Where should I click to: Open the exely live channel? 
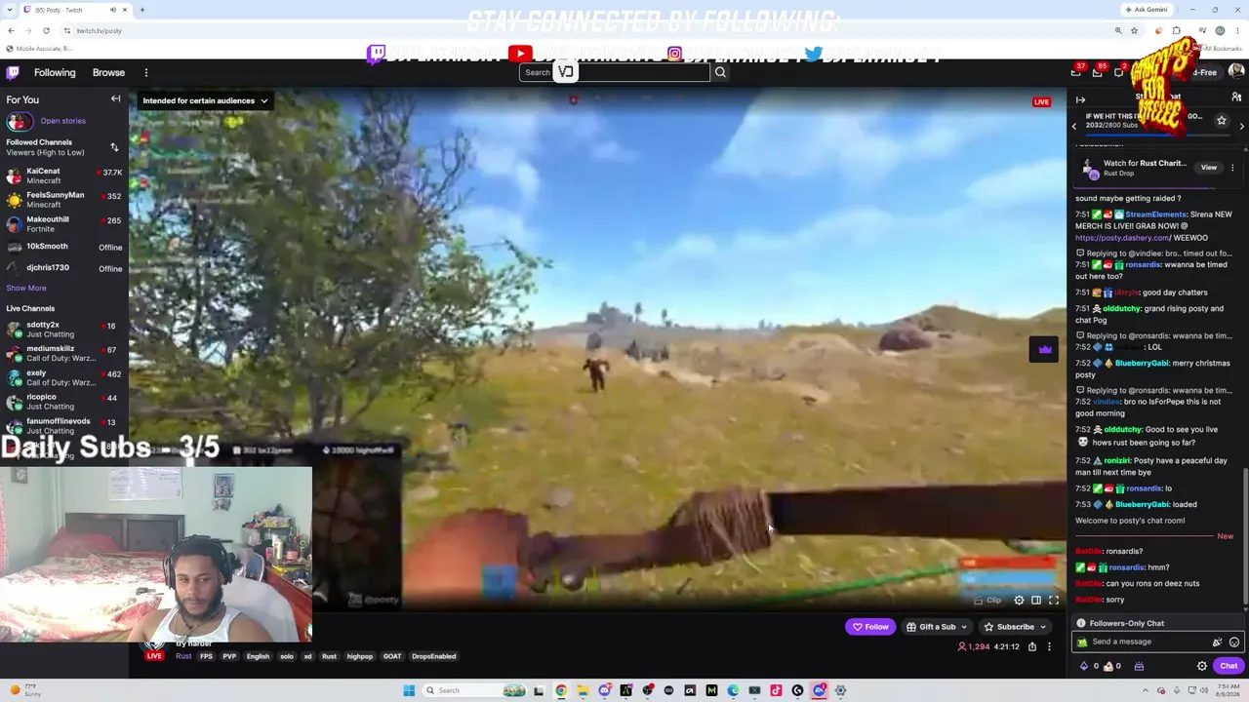64,377
